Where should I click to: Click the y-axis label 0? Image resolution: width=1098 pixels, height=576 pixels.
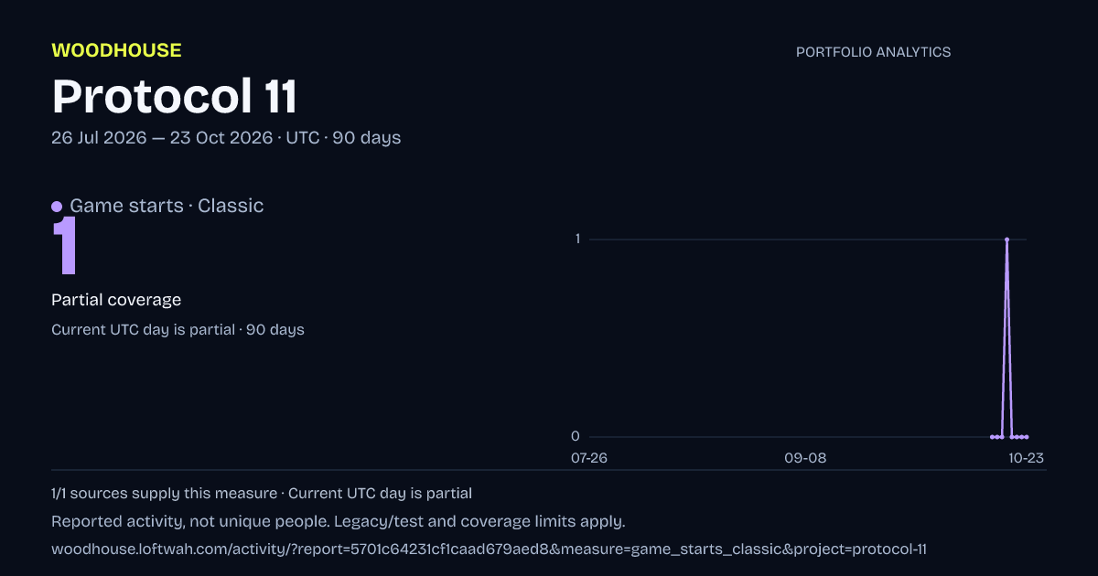point(576,436)
